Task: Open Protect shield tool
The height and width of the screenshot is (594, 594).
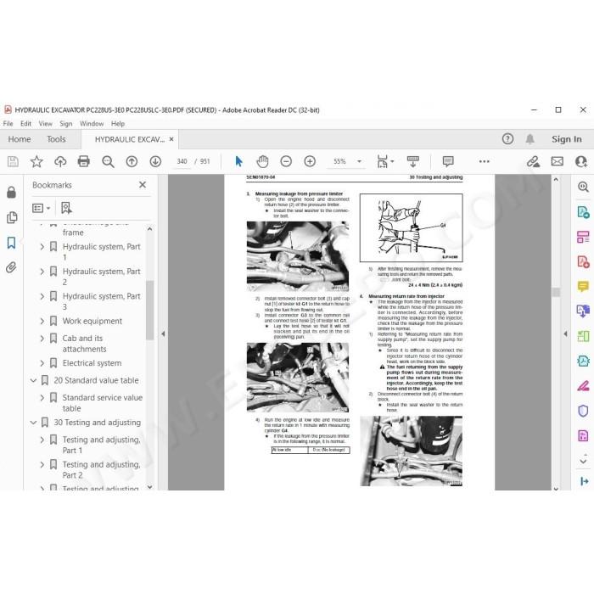Action: [x=583, y=411]
